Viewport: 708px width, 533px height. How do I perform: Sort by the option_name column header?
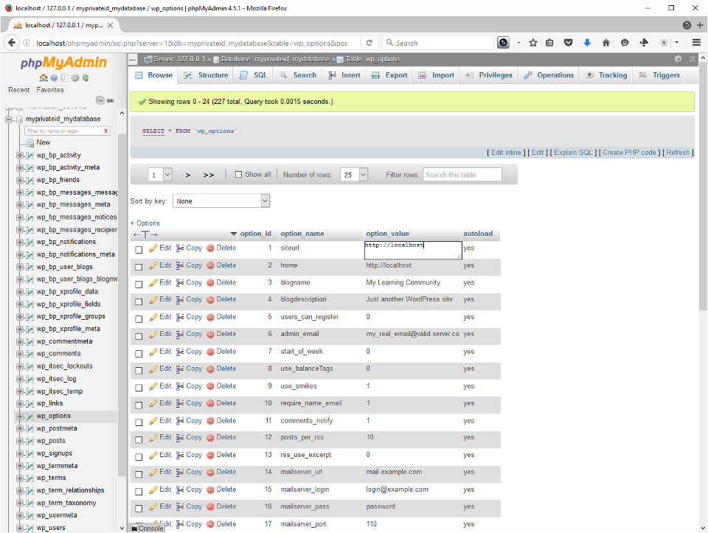coord(302,234)
